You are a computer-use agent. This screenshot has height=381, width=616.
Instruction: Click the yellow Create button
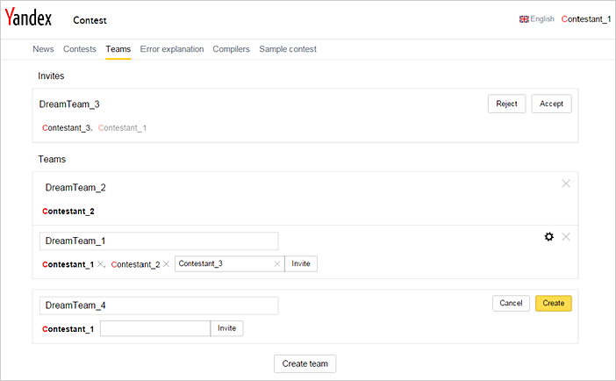553,303
